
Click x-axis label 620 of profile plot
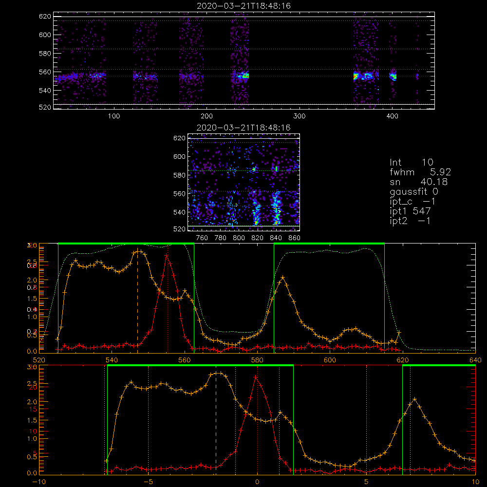(403, 360)
